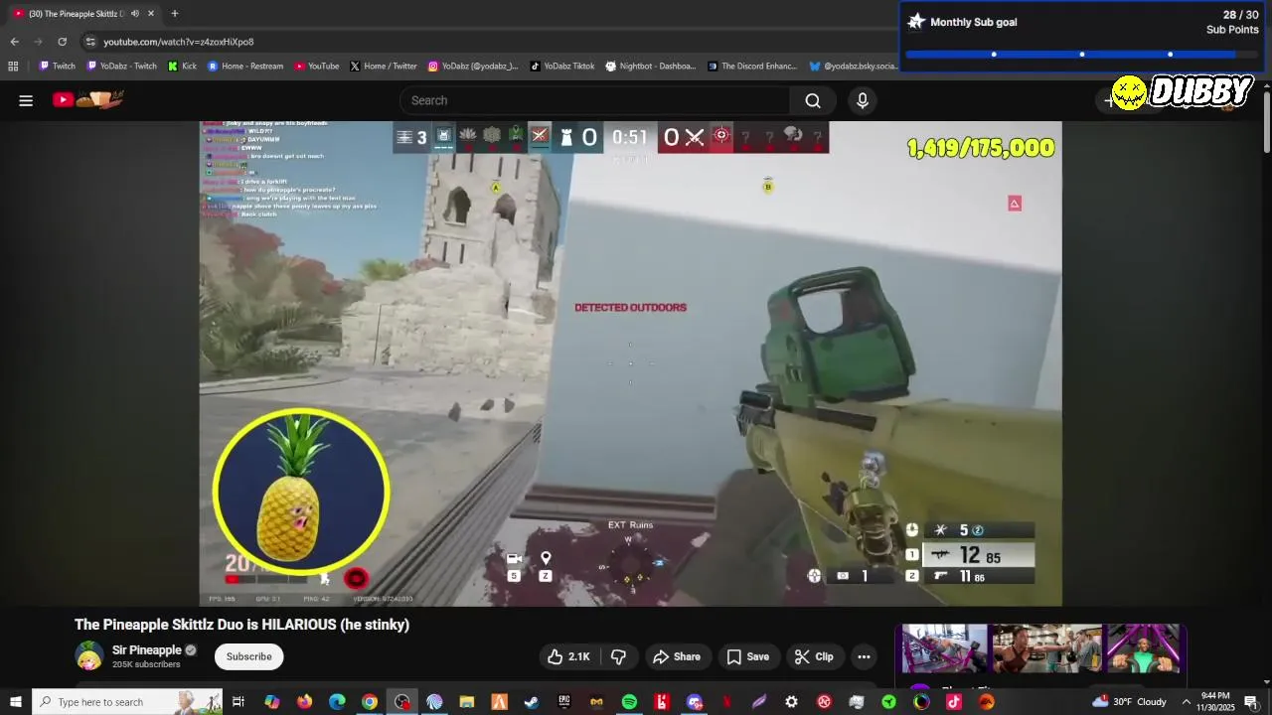Screen dimensions: 1272x715
Task: Subscribe to Sir Pineapple
Action: point(248,656)
